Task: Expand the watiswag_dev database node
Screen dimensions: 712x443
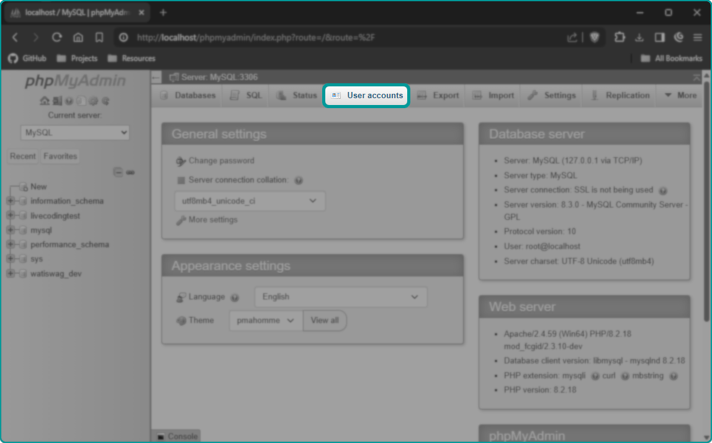Action: (11, 273)
